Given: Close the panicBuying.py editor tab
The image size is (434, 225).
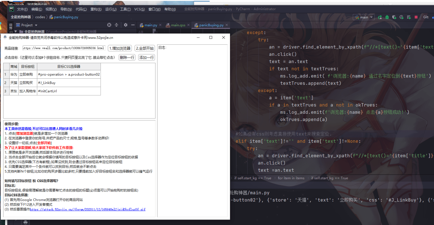Looking at the screenshot, I should tap(227, 25).
